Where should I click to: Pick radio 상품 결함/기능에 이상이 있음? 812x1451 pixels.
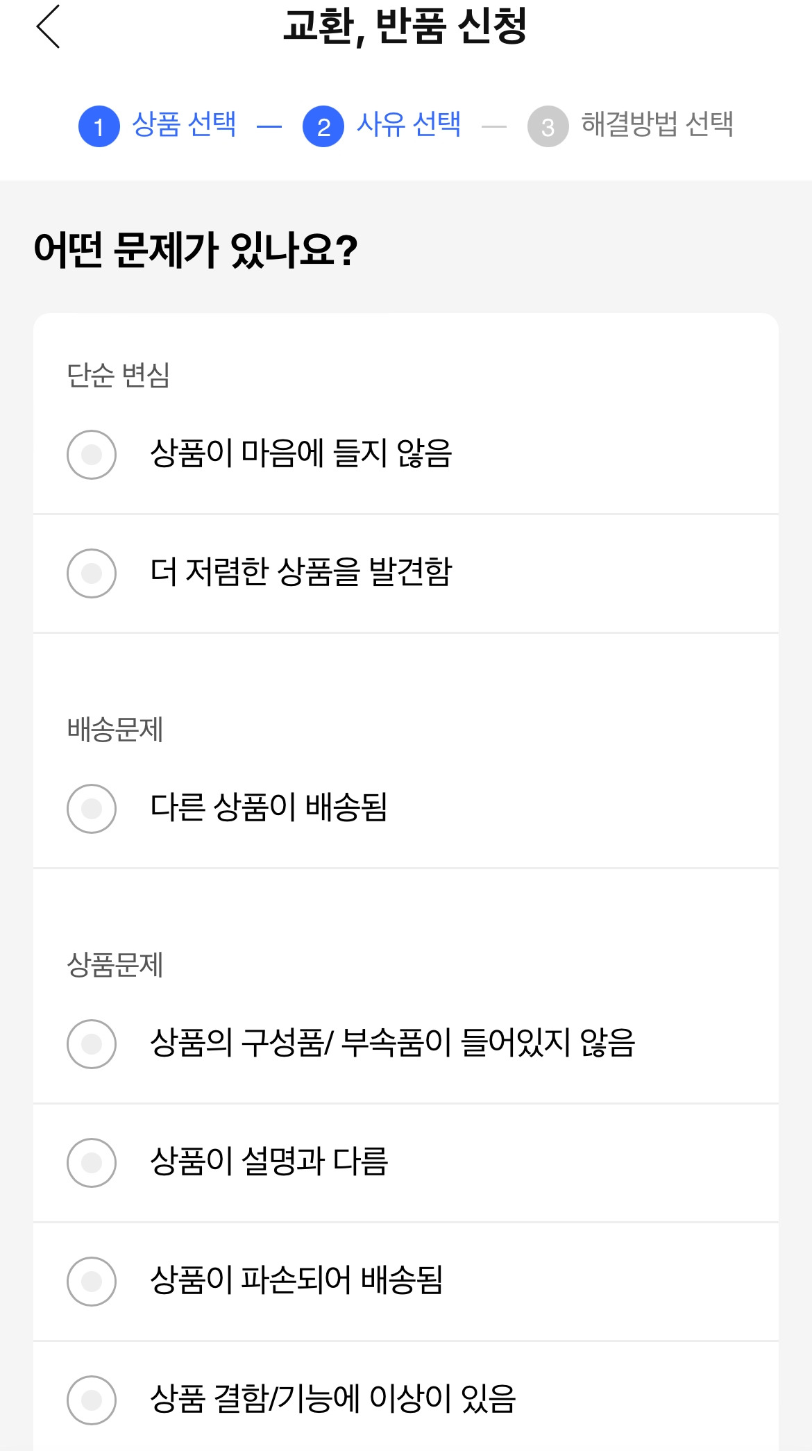92,1400
